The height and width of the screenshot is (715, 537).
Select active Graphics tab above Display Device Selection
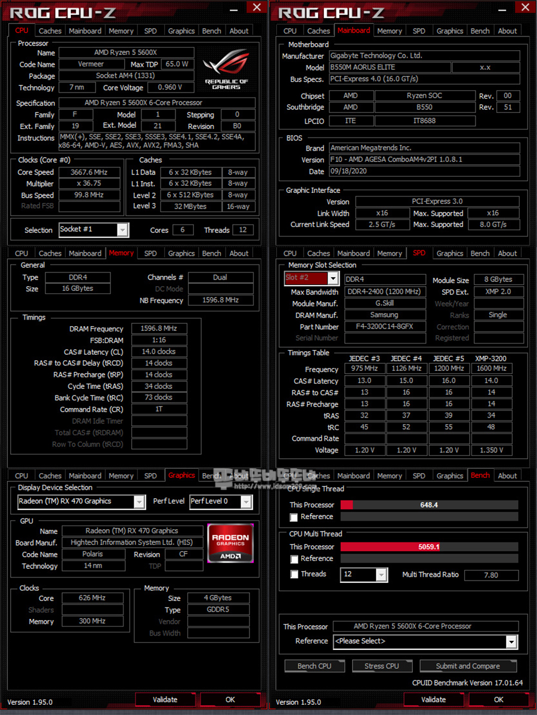click(181, 475)
